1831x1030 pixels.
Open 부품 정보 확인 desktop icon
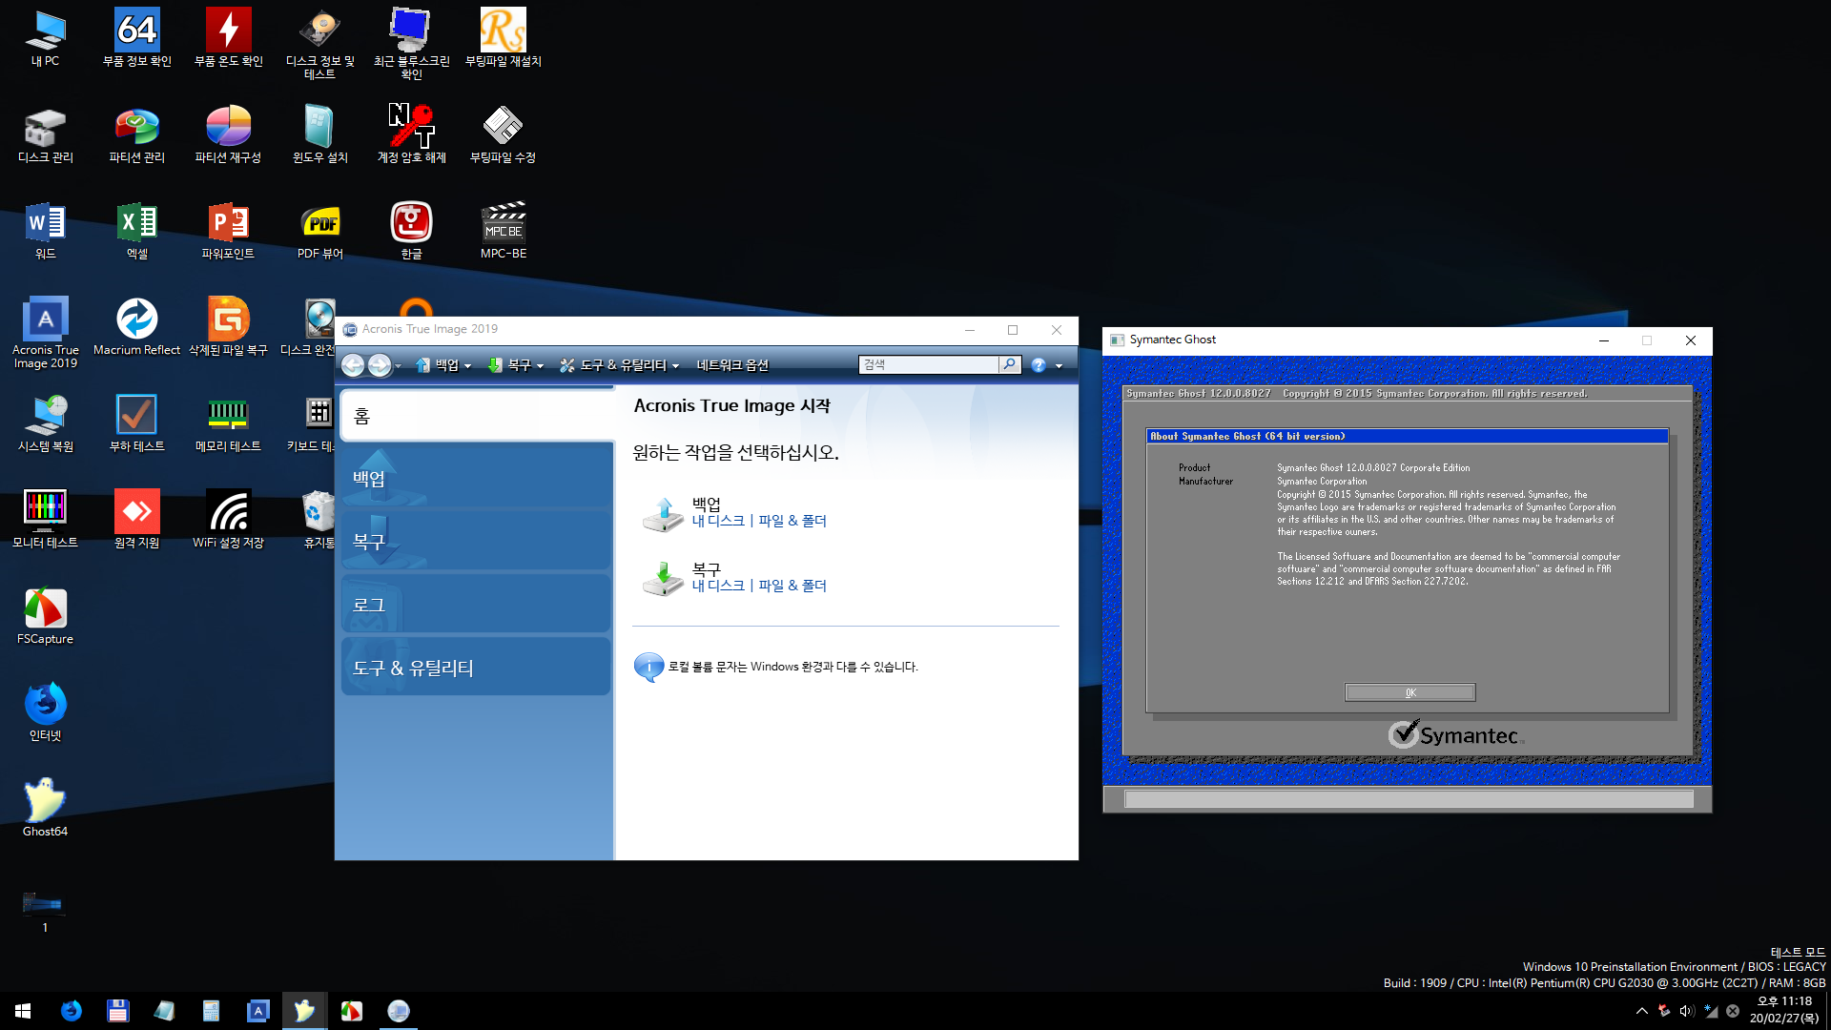[x=137, y=38]
